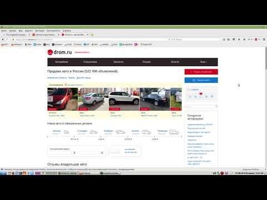
Task: Click the browser back arrow button
Action: pos(3,39)
